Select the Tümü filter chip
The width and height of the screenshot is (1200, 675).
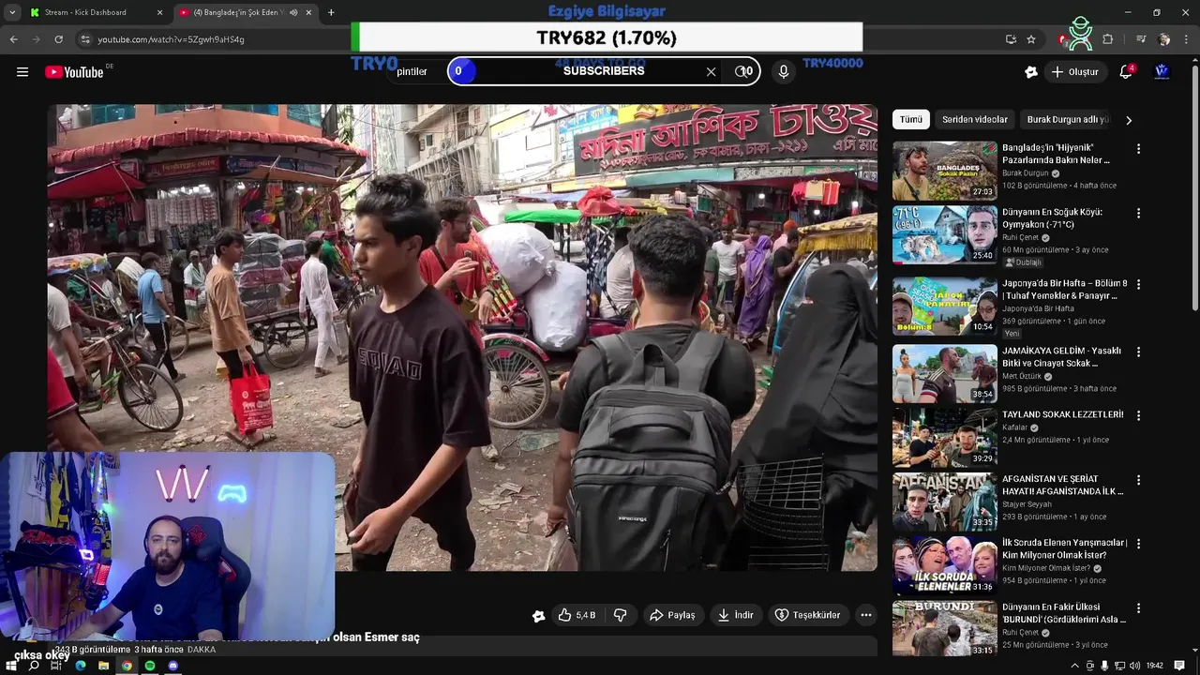911,120
